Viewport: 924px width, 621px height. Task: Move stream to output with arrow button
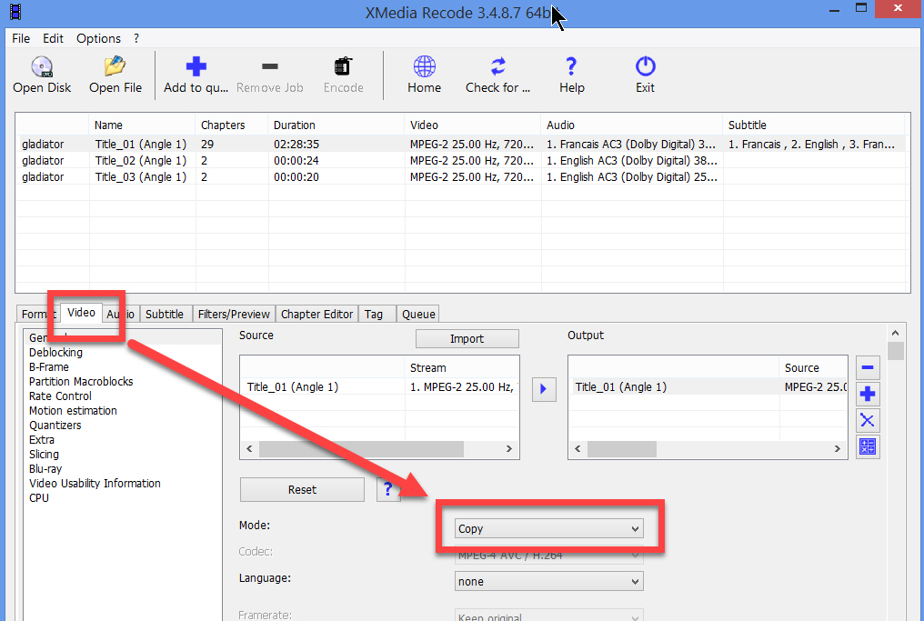point(544,389)
